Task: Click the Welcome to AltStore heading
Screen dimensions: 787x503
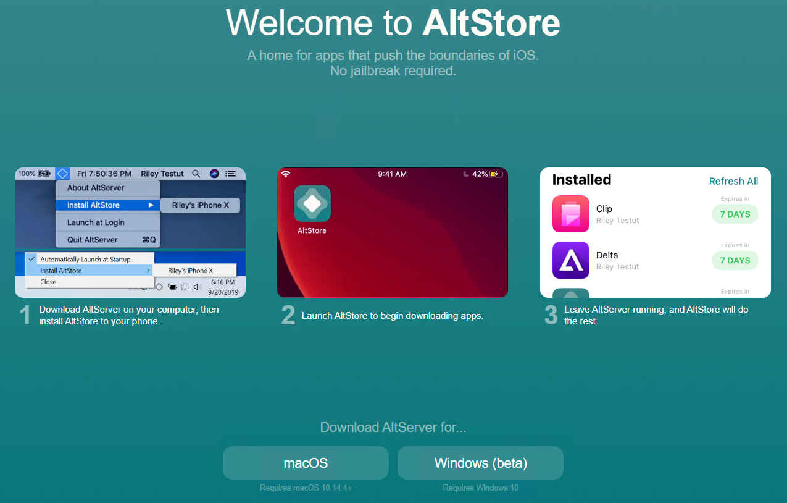Action: click(393, 23)
